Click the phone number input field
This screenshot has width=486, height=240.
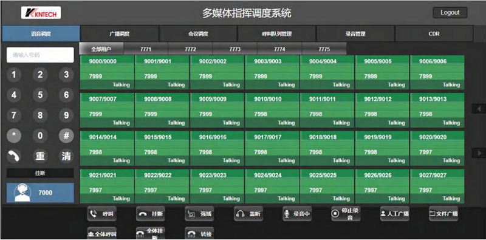point(40,55)
